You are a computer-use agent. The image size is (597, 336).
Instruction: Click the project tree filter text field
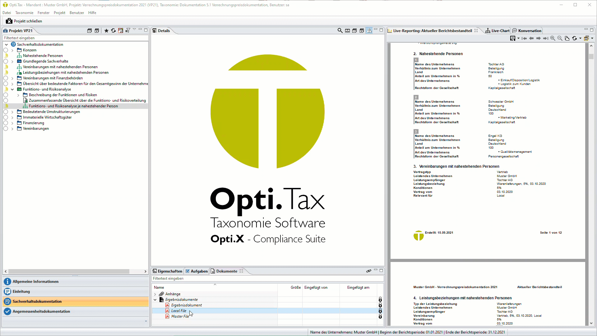[76, 38]
